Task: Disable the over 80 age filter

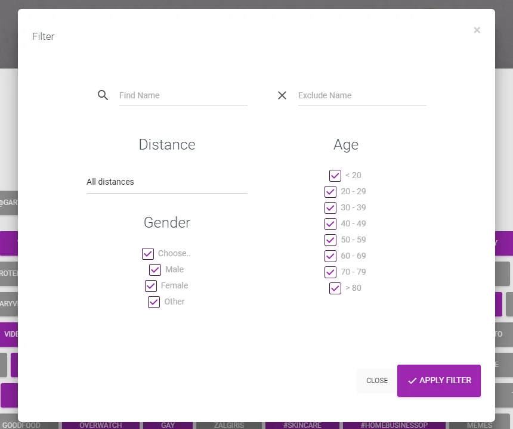Action: (335, 288)
